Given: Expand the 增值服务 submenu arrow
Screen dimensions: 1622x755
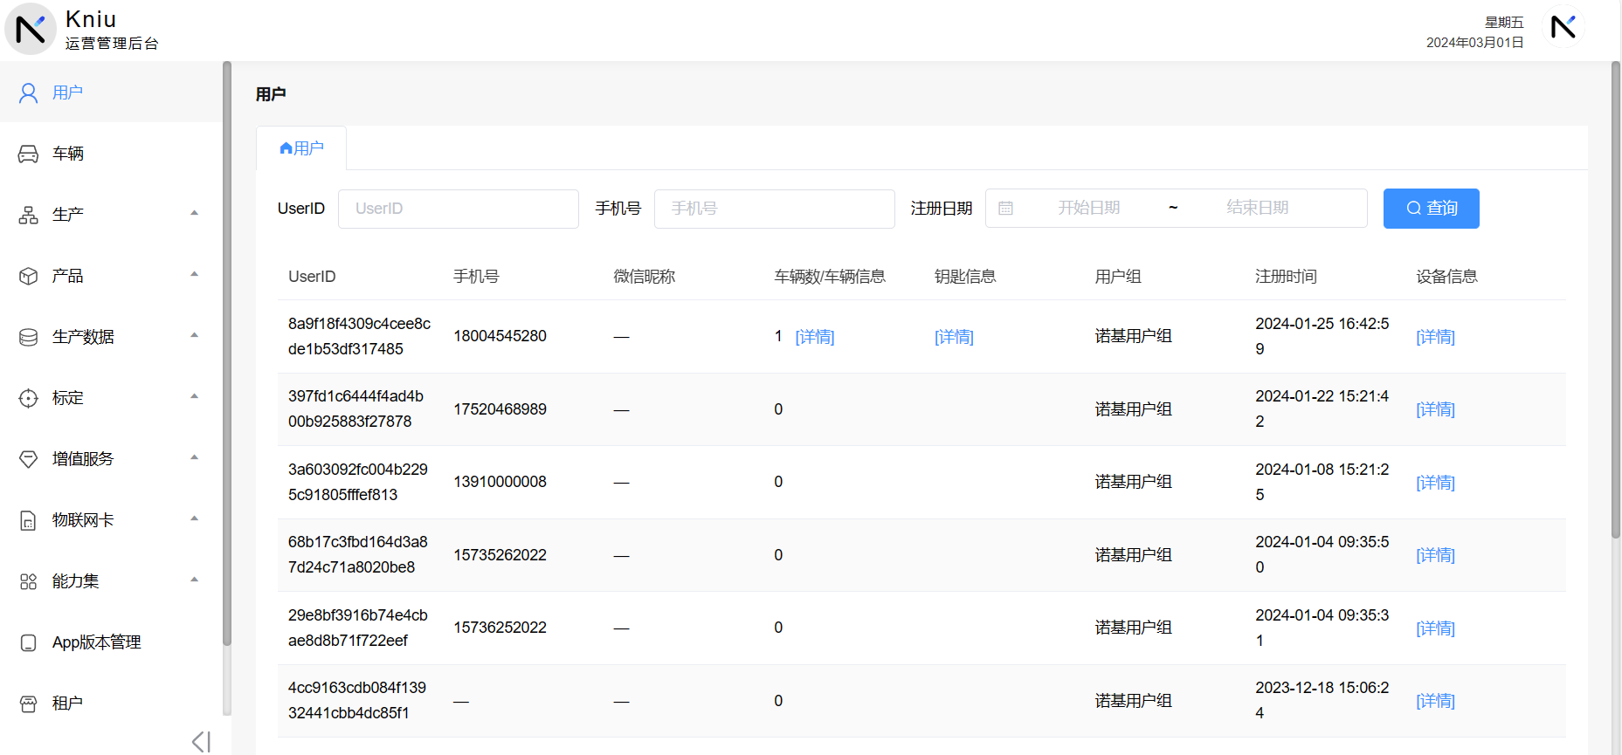Looking at the screenshot, I should (x=195, y=457).
